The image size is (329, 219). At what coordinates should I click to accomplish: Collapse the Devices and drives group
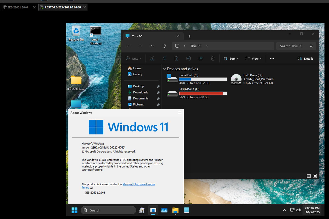tap(164, 69)
